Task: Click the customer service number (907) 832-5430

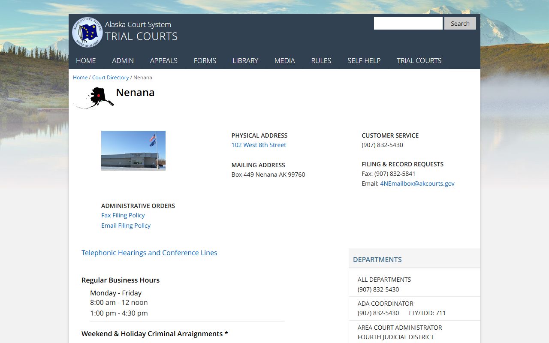Action: [x=383, y=145]
